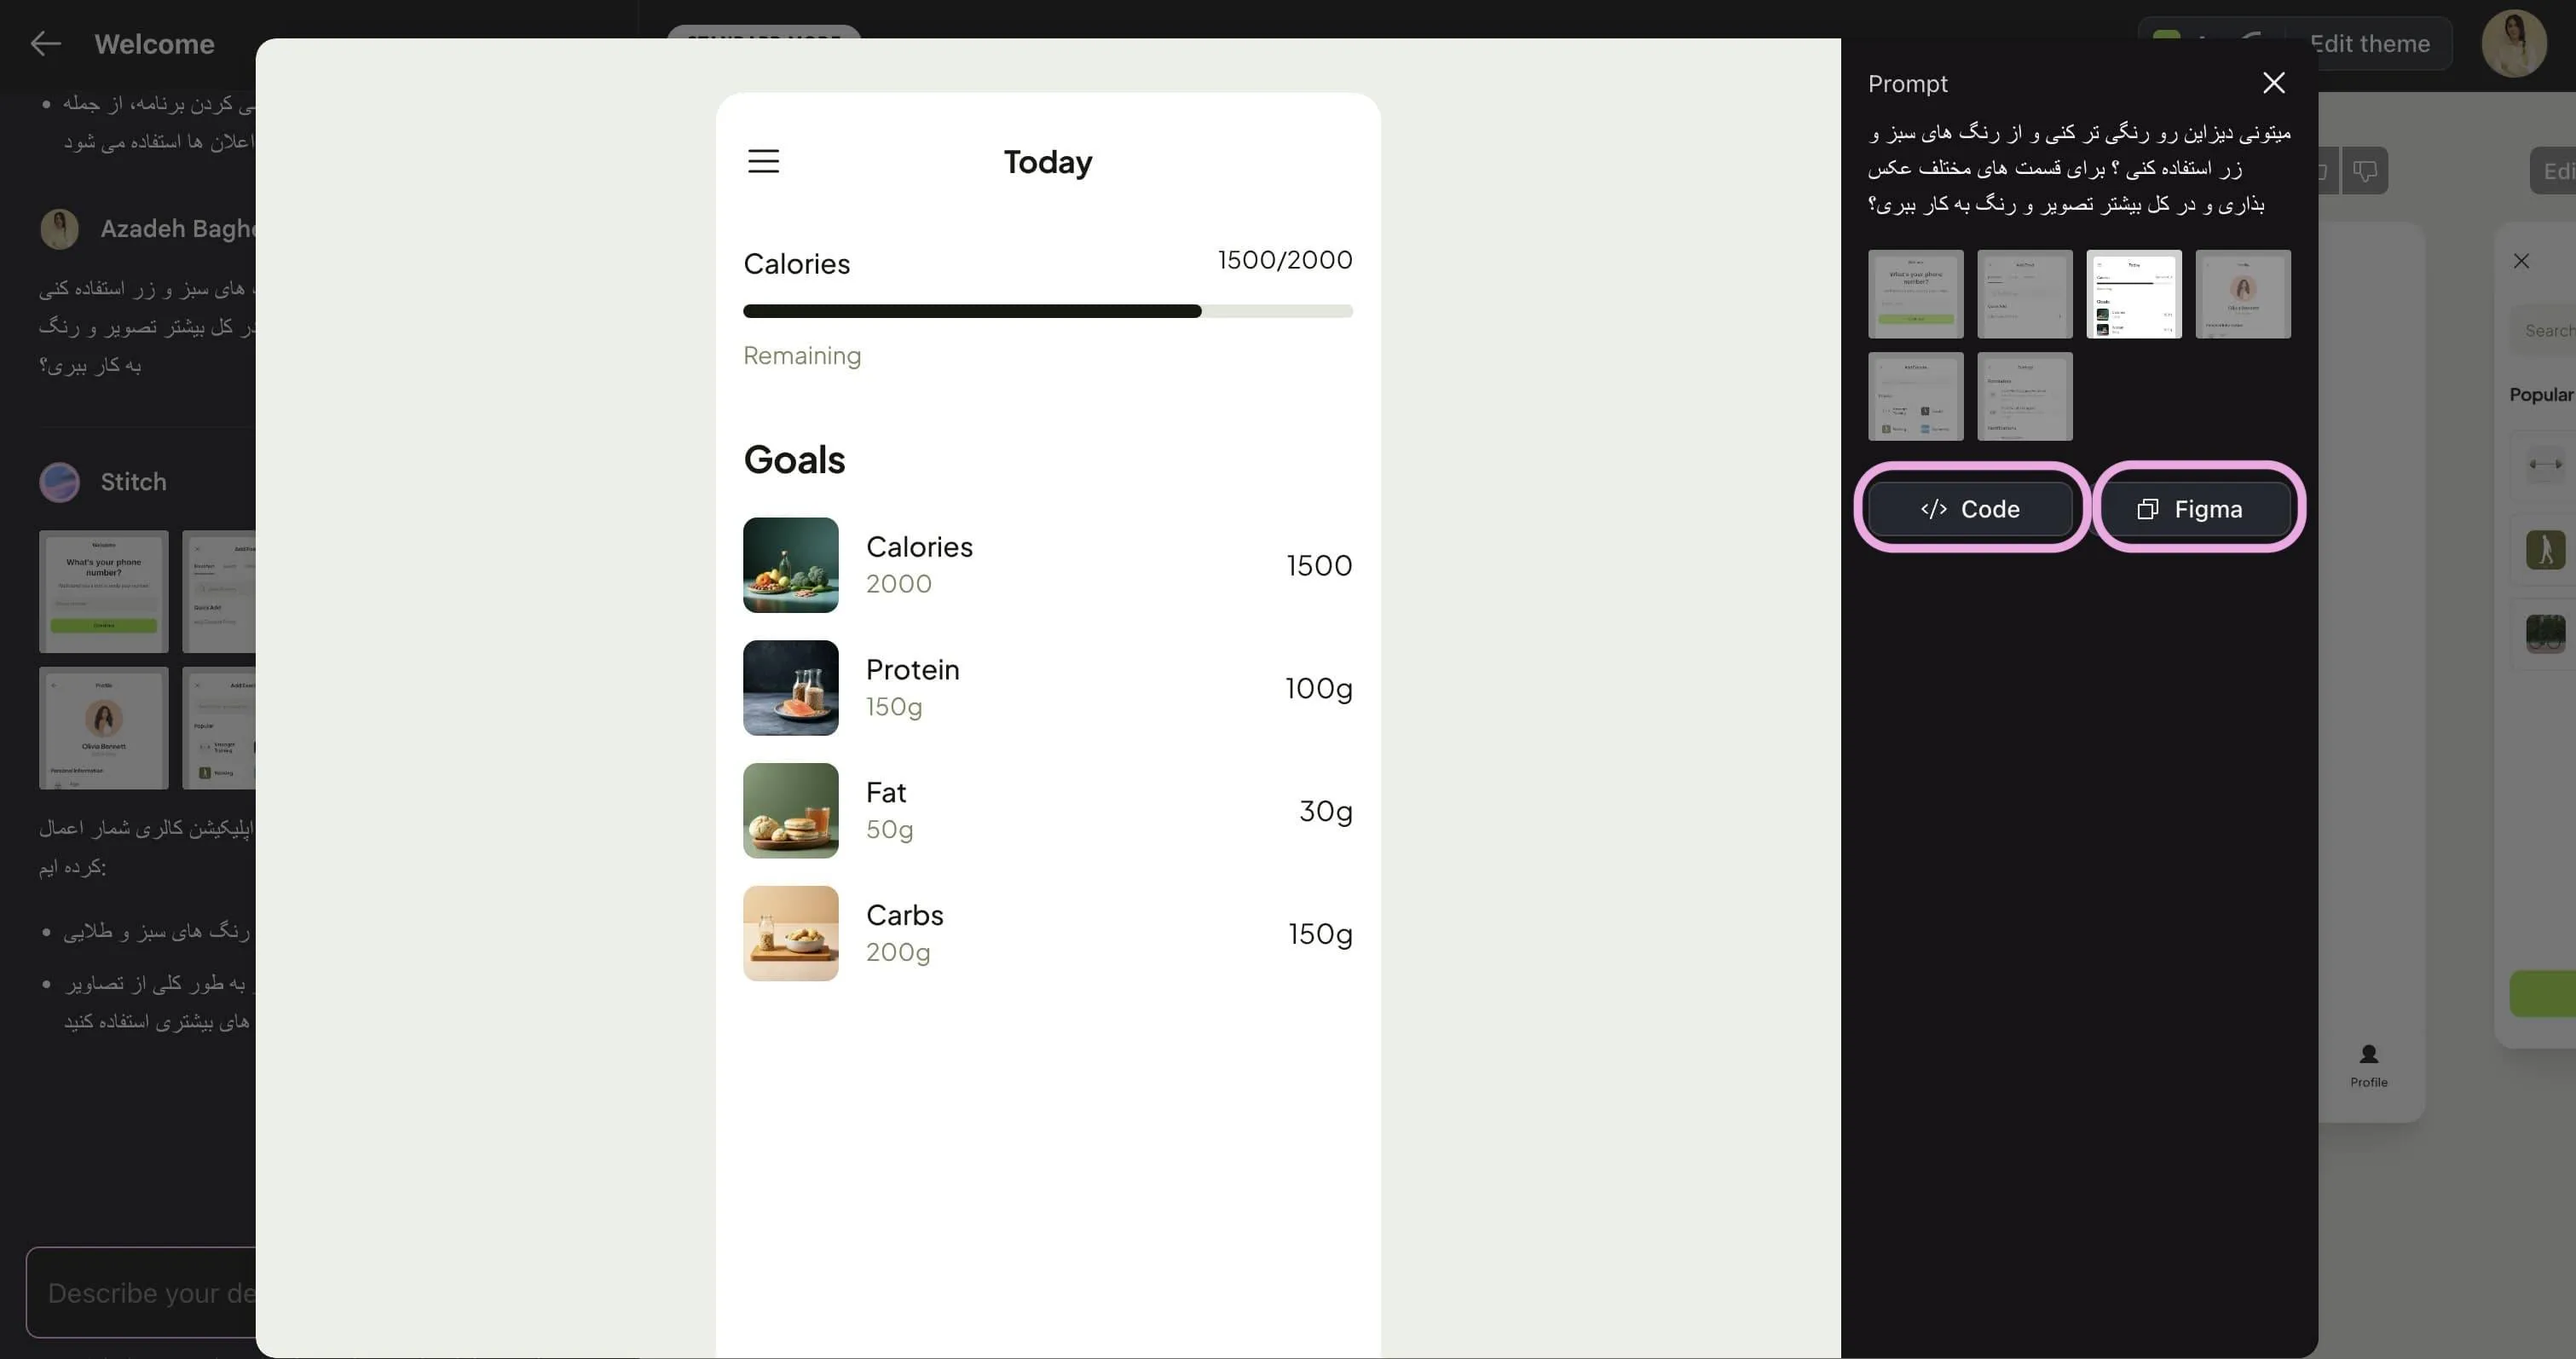Viewport: 2576px width, 1359px height.
Task: Select the profile screen thumbnail in Prompt panel
Action: point(2242,294)
